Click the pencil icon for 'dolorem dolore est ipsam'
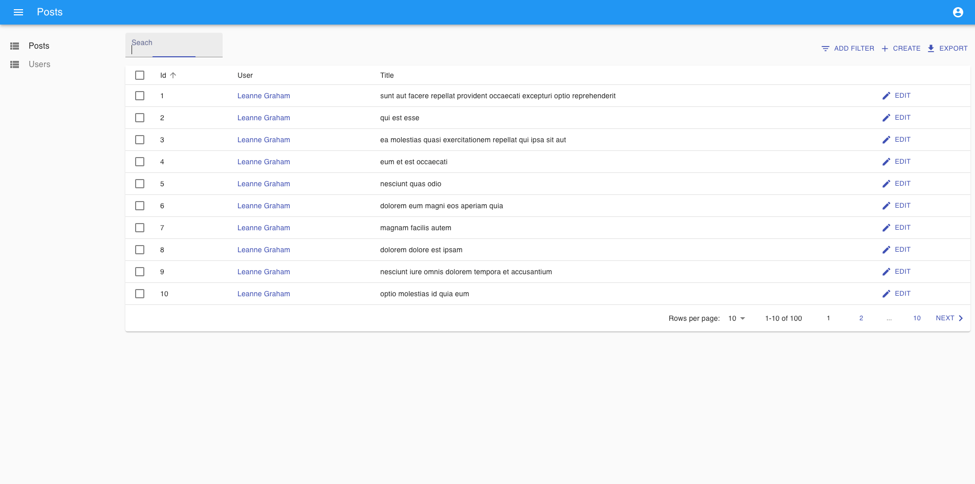The image size is (975, 484). pos(886,250)
